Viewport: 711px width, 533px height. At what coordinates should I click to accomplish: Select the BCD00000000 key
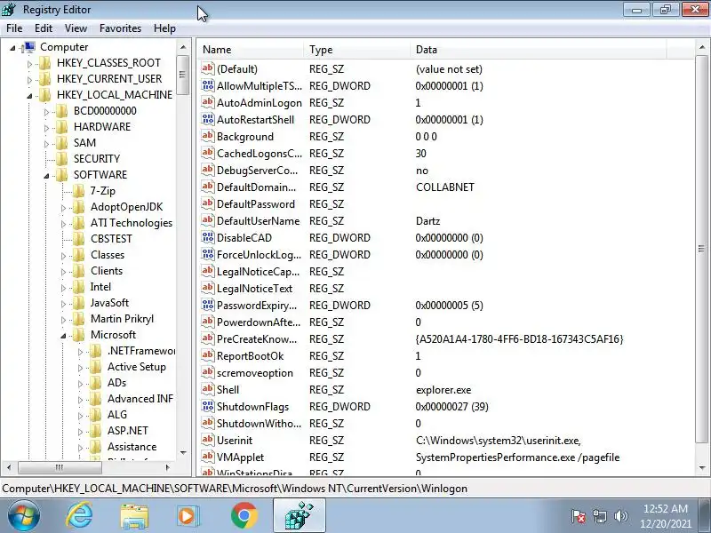[105, 110]
